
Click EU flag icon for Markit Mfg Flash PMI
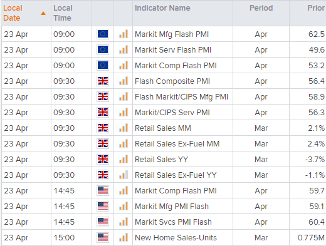click(103, 34)
